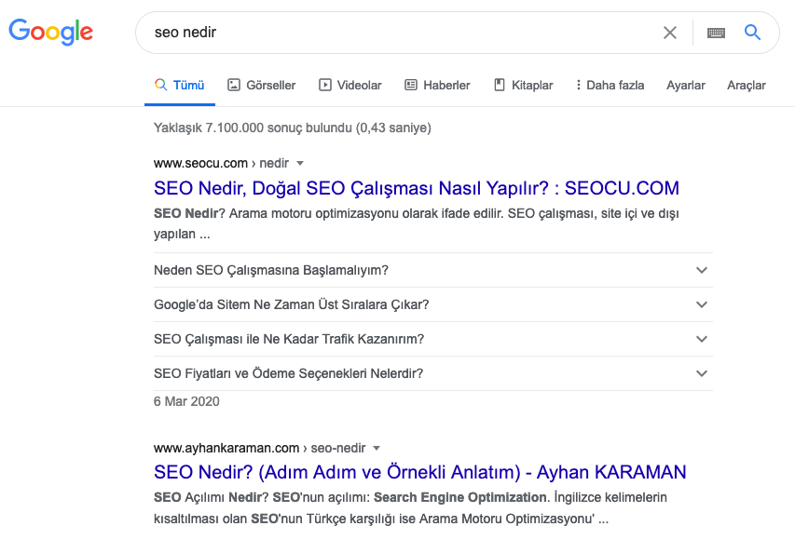Open the Araçlar tools option
This screenshot has width=795, height=553.
[x=747, y=85]
